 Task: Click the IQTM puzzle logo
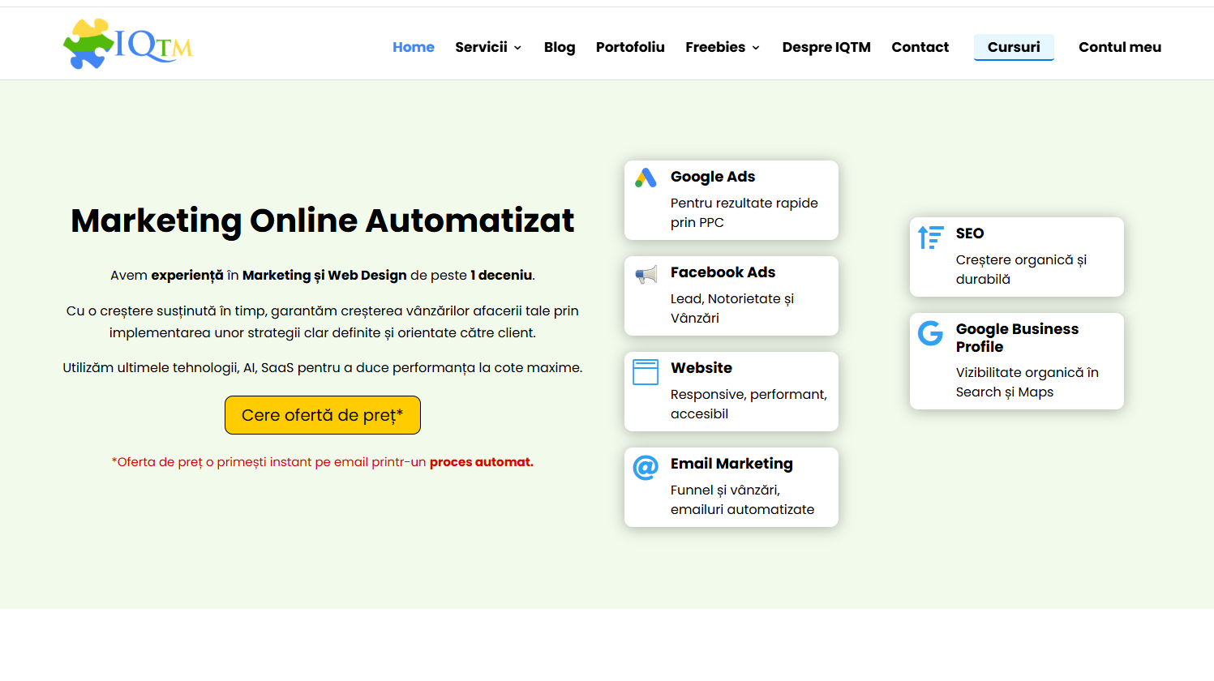127,44
